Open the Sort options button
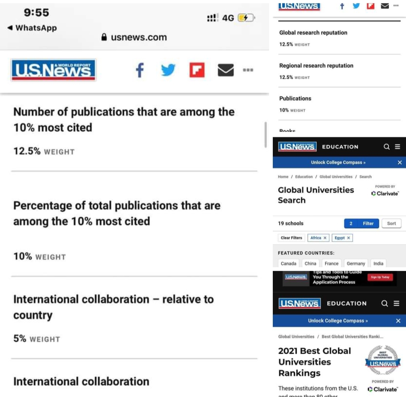Image resolution: width=406 pixels, height=397 pixels. click(391, 223)
